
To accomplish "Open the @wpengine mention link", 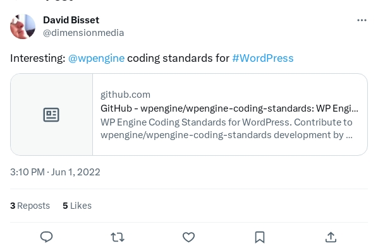I will click(97, 58).
